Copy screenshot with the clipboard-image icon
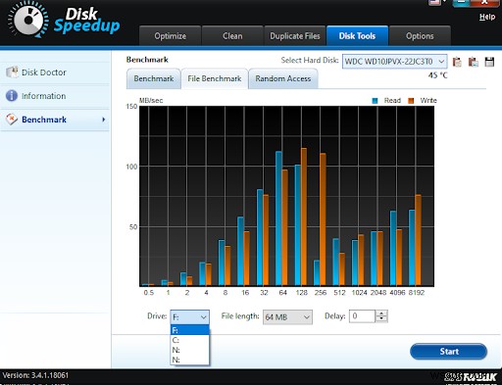The height and width of the screenshot is (385, 502). 474,62
